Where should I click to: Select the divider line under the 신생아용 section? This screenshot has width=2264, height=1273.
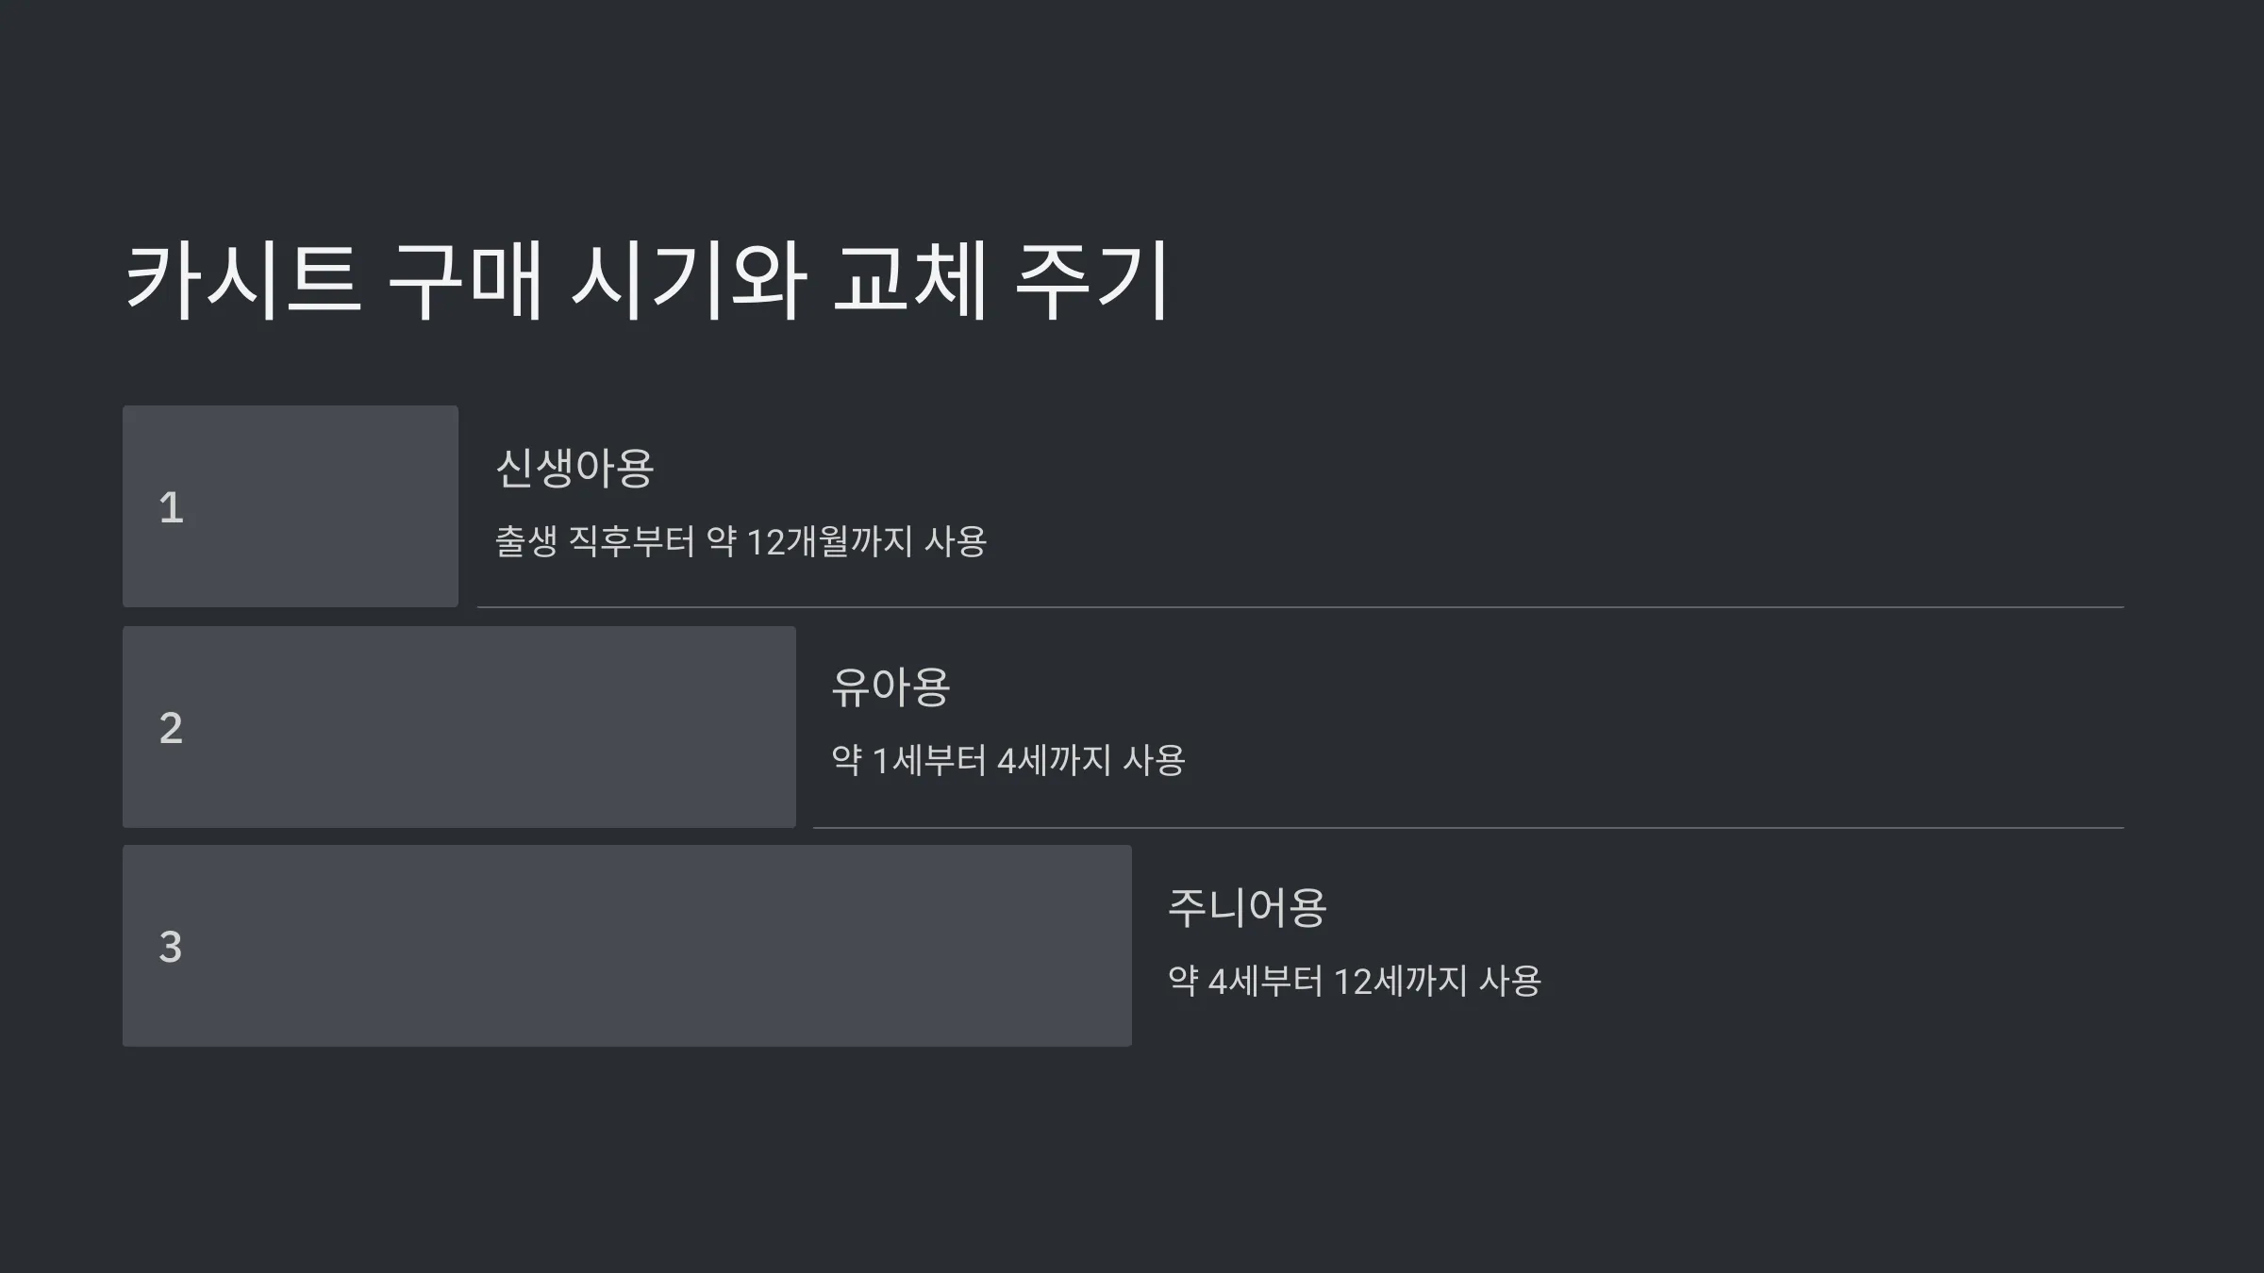tap(1301, 607)
